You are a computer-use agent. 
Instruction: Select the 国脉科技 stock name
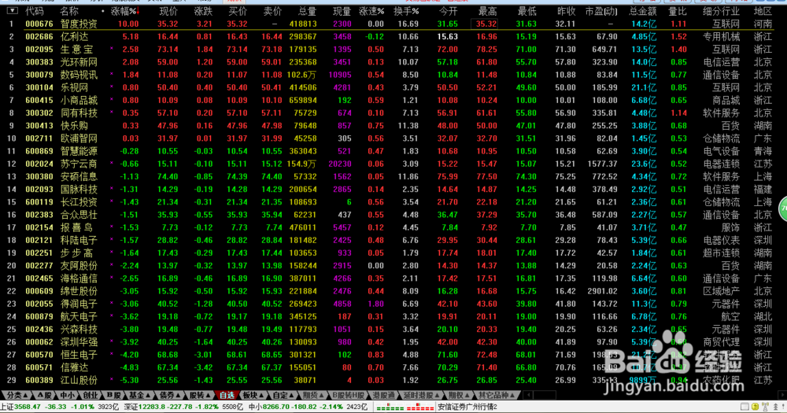pos(78,189)
